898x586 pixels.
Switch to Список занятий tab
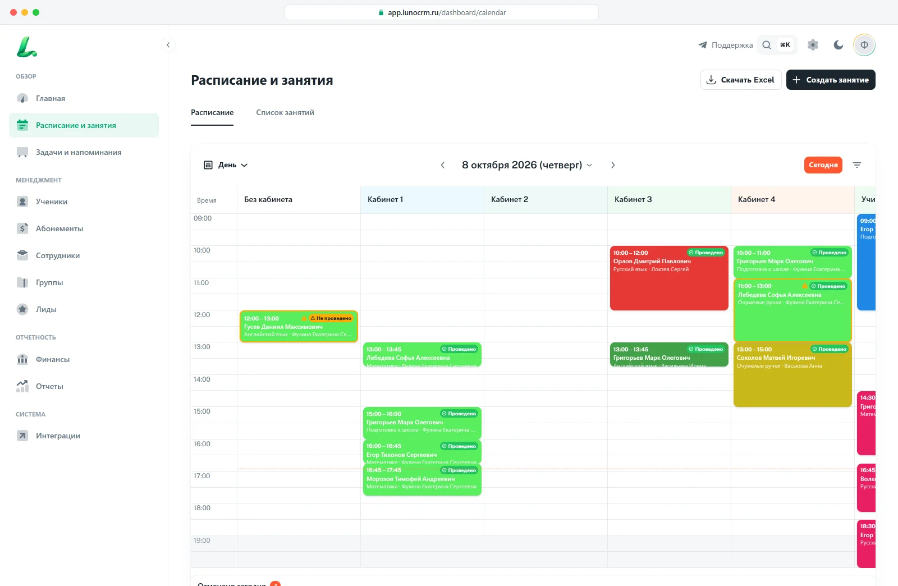285,112
